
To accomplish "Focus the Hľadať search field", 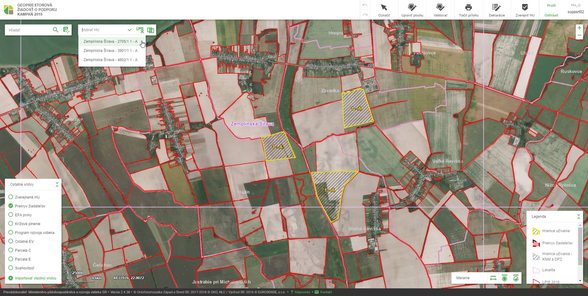I will coord(29,30).
